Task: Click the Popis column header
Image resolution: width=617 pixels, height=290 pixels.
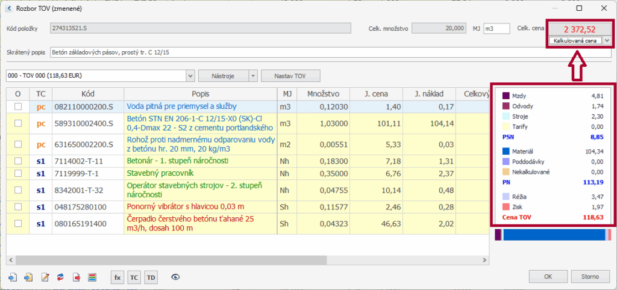Action: pyautogui.click(x=200, y=94)
